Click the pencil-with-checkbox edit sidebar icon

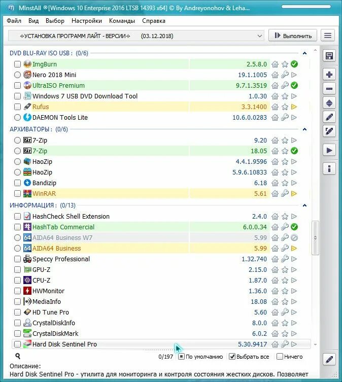(329, 131)
